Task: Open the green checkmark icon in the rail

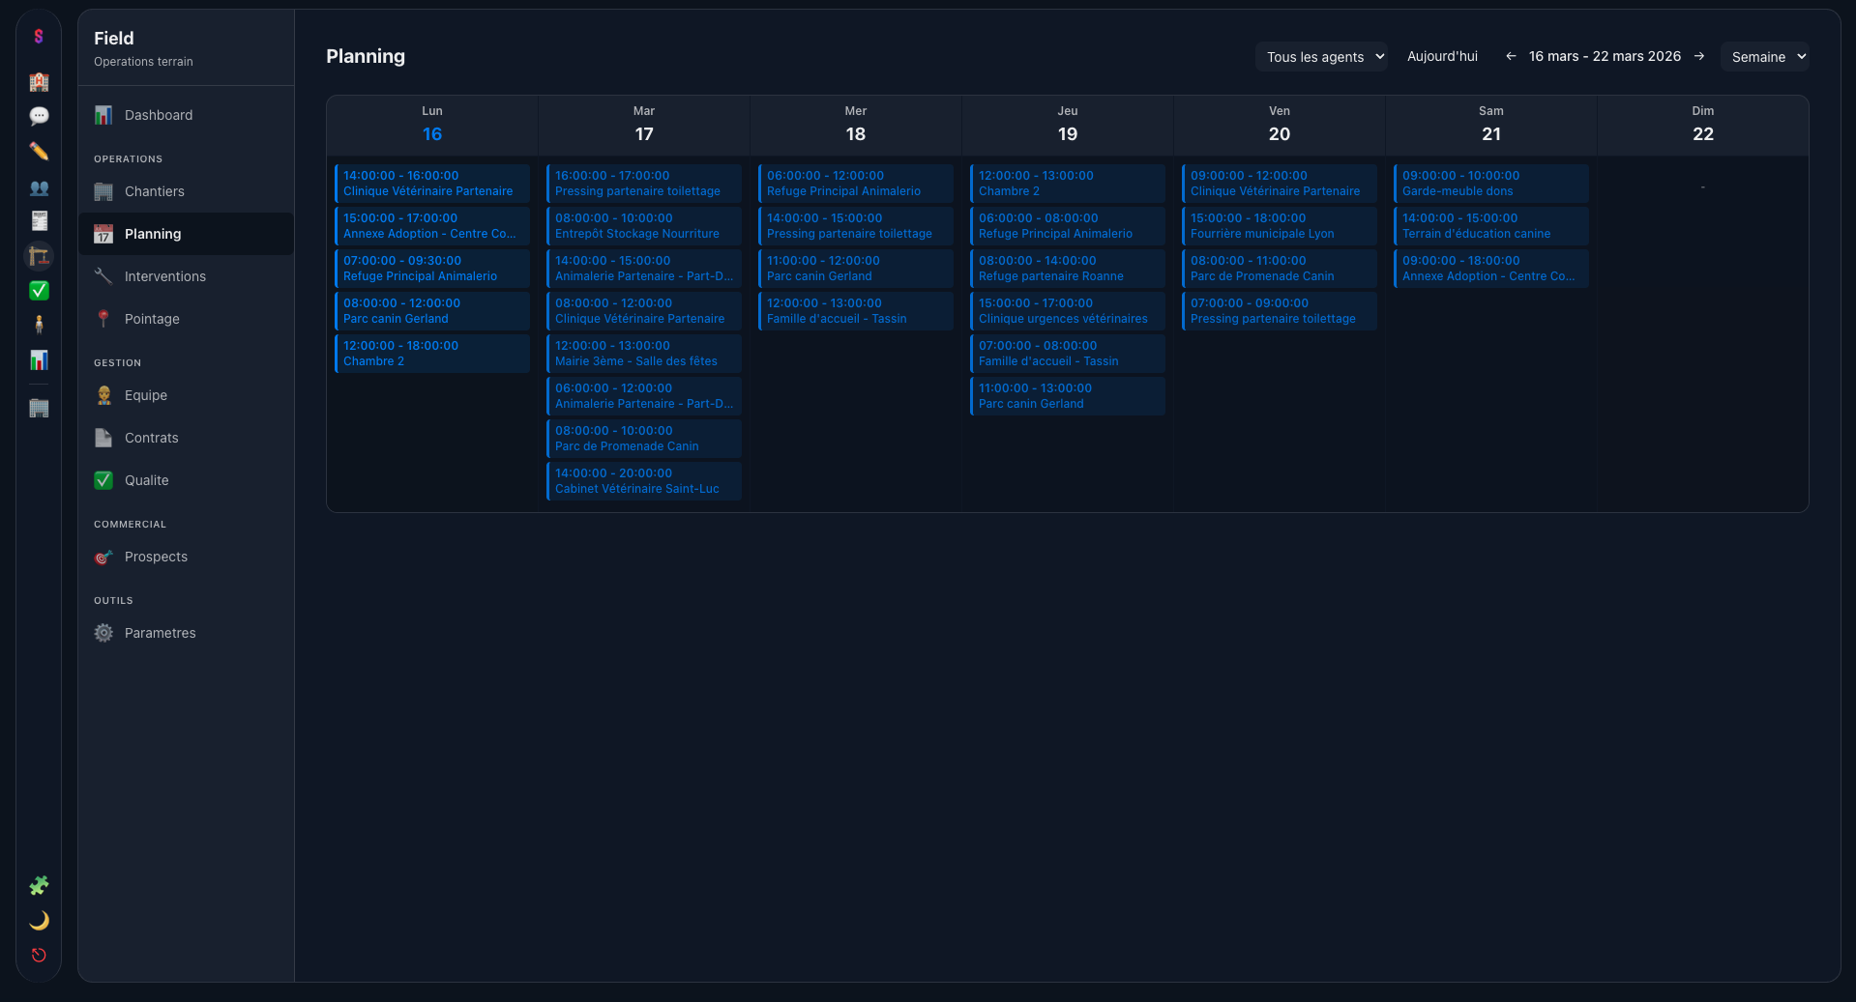Action: pos(39,291)
